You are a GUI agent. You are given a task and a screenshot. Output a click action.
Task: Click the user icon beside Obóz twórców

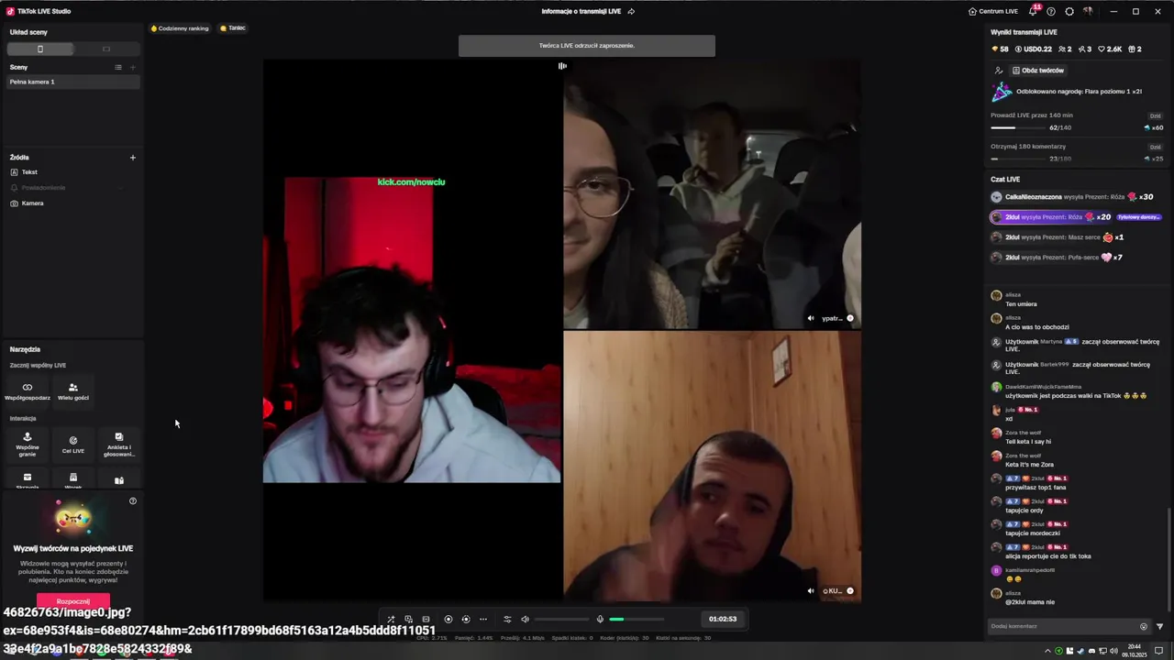pyautogui.click(x=998, y=71)
